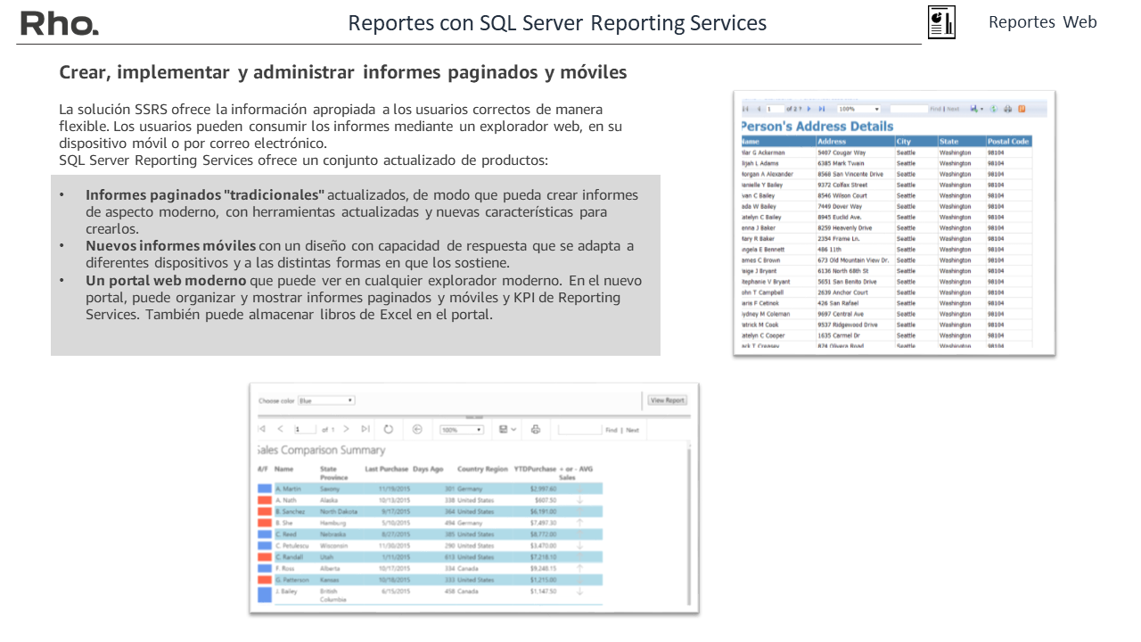This screenshot has width=1141, height=642.
Task: Click Next link in Sales Comparison toolbar
Action: (632, 430)
